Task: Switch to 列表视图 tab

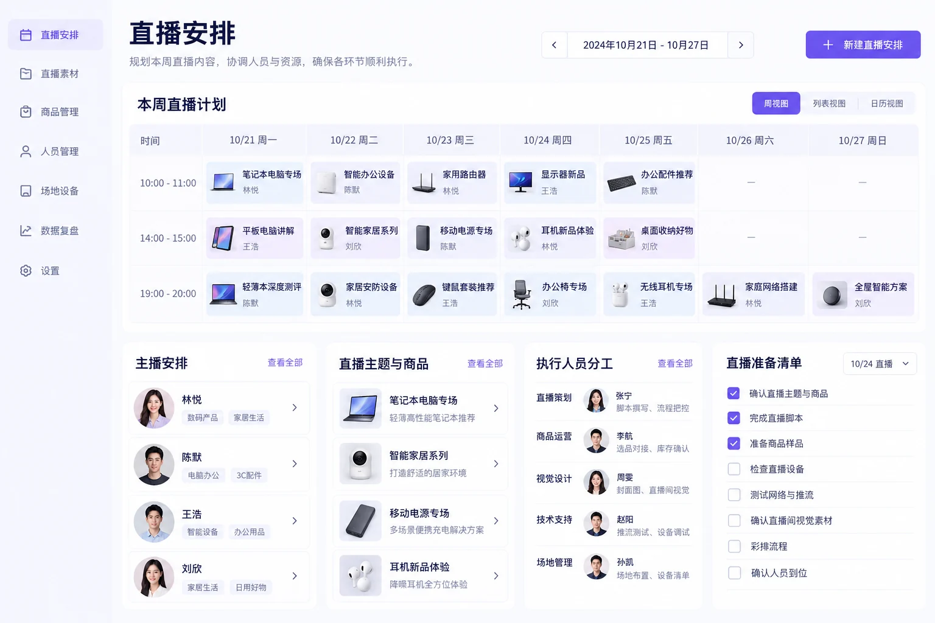Action: [x=829, y=103]
